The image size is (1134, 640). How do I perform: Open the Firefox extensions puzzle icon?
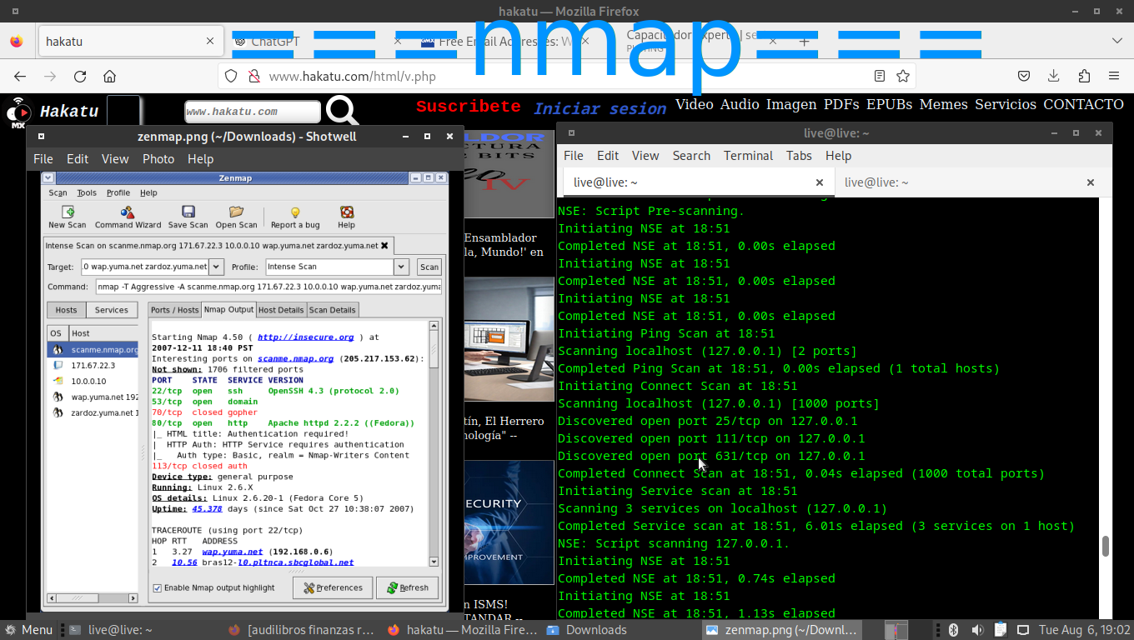coord(1084,76)
